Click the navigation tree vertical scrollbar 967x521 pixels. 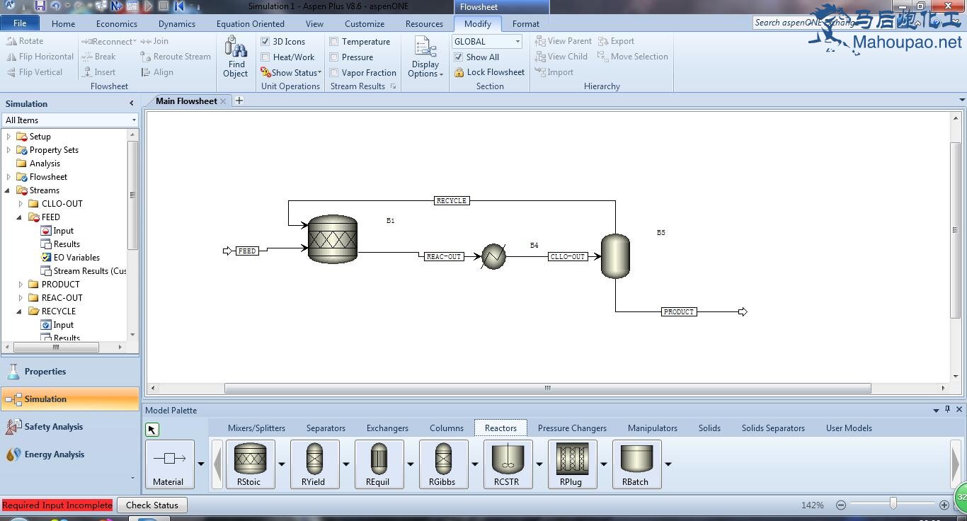point(132,195)
